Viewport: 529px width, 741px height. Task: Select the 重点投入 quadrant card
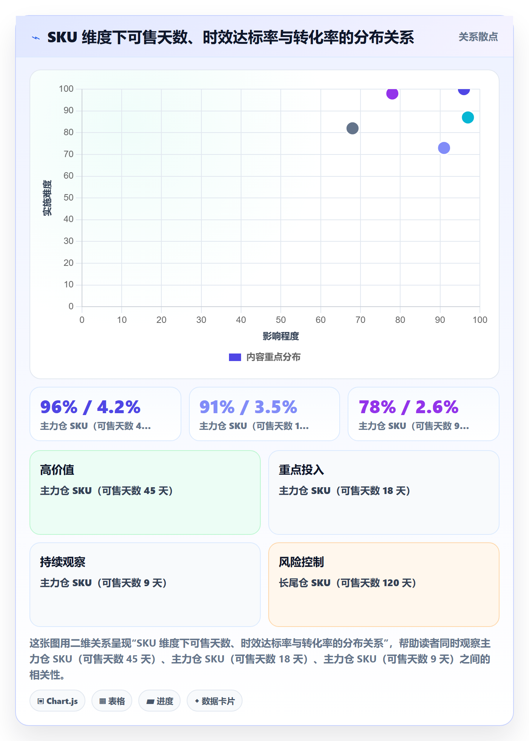384,492
